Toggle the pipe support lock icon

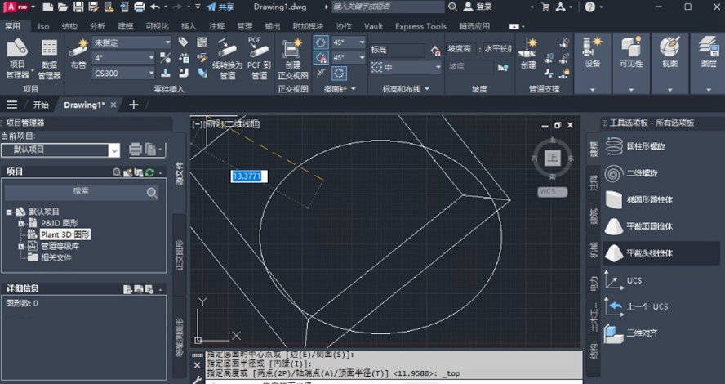[x=564, y=73]
